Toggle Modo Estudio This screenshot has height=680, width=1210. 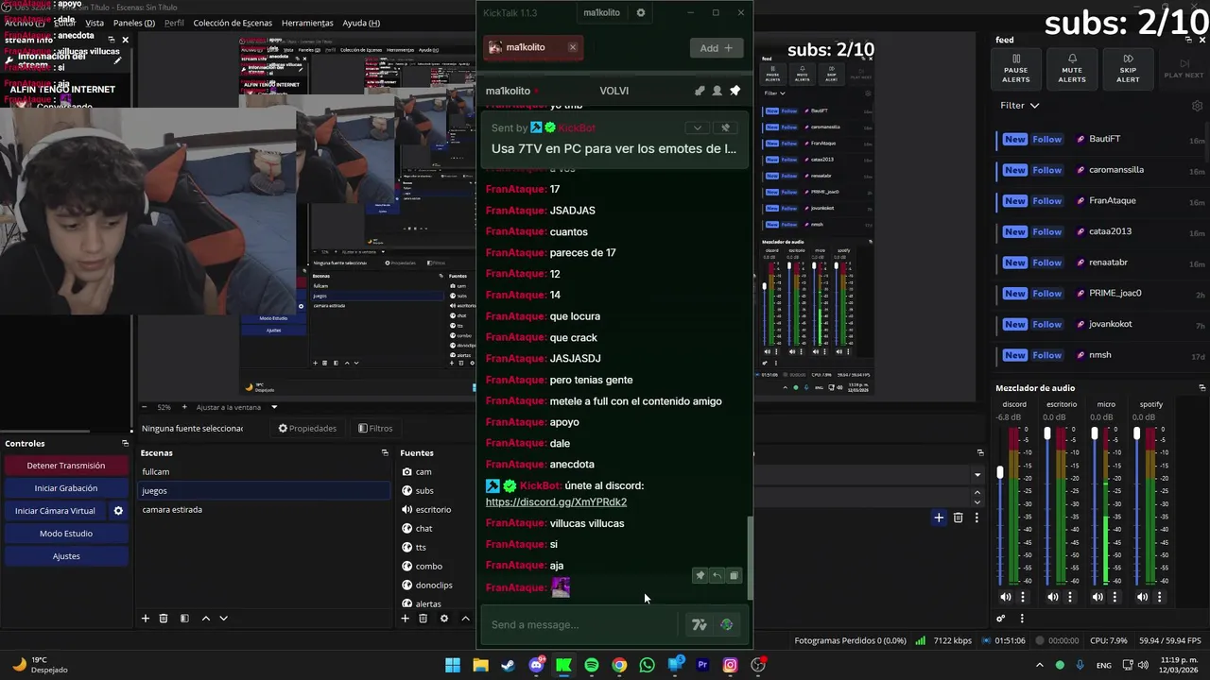(66, 534)
